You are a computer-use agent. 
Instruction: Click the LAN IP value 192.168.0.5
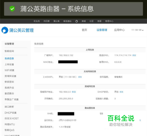point(65,92)
